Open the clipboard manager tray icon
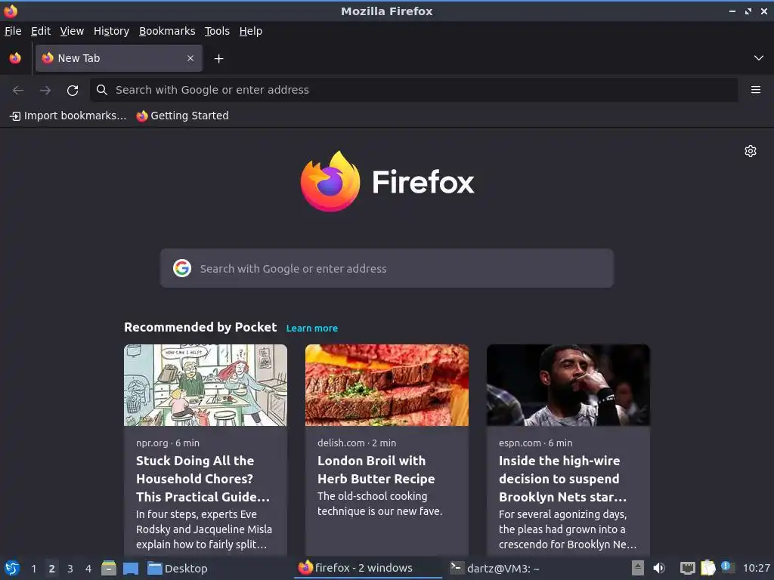The width and height of the screenshot is (774, 580). (x=707, y=568)
